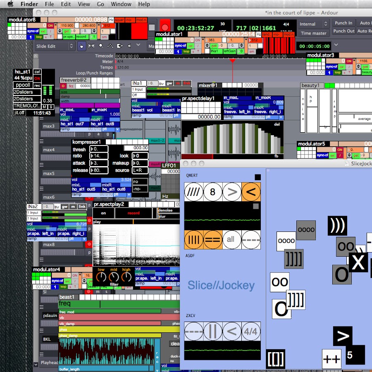Expand the chevron beside the audition tool
Screen dimensions: 372x372
tap(138, 45)
